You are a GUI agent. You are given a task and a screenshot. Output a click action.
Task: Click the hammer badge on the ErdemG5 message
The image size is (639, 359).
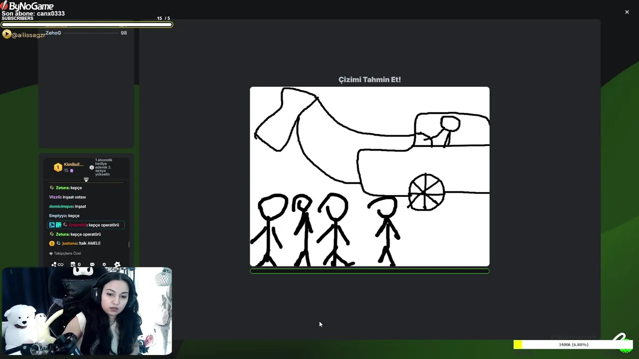point(51,225)
